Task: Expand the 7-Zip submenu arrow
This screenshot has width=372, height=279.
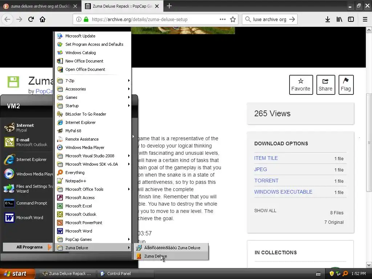Action: click(x=129, y=81)
